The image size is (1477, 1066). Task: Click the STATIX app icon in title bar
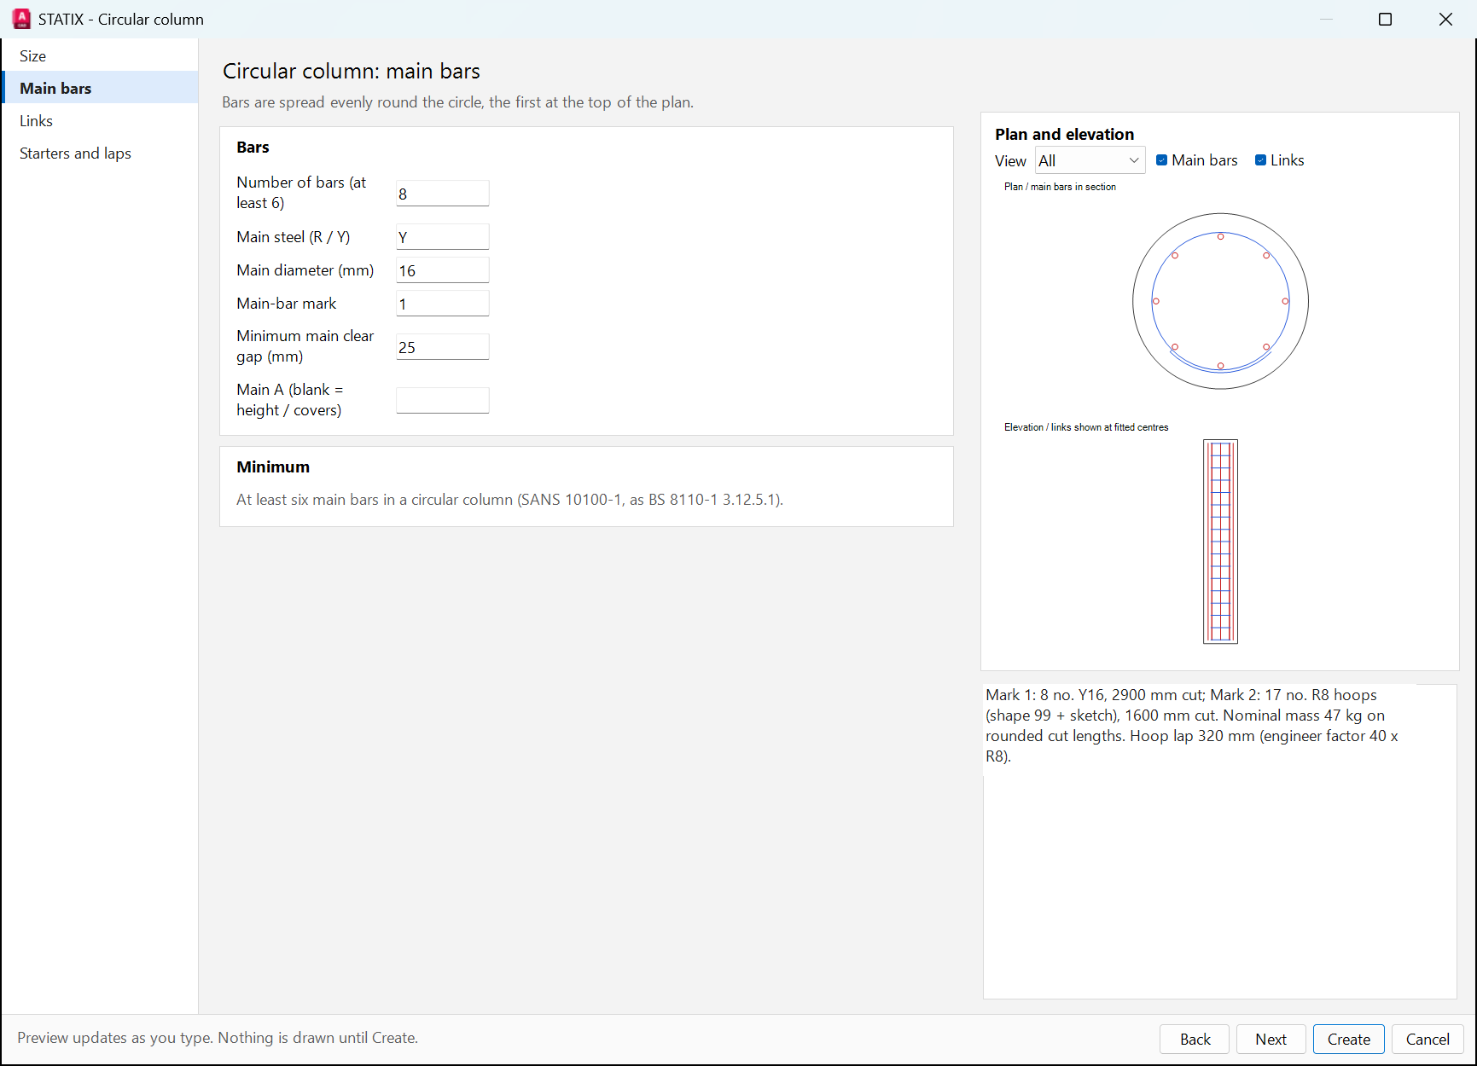tap(21, 19)
